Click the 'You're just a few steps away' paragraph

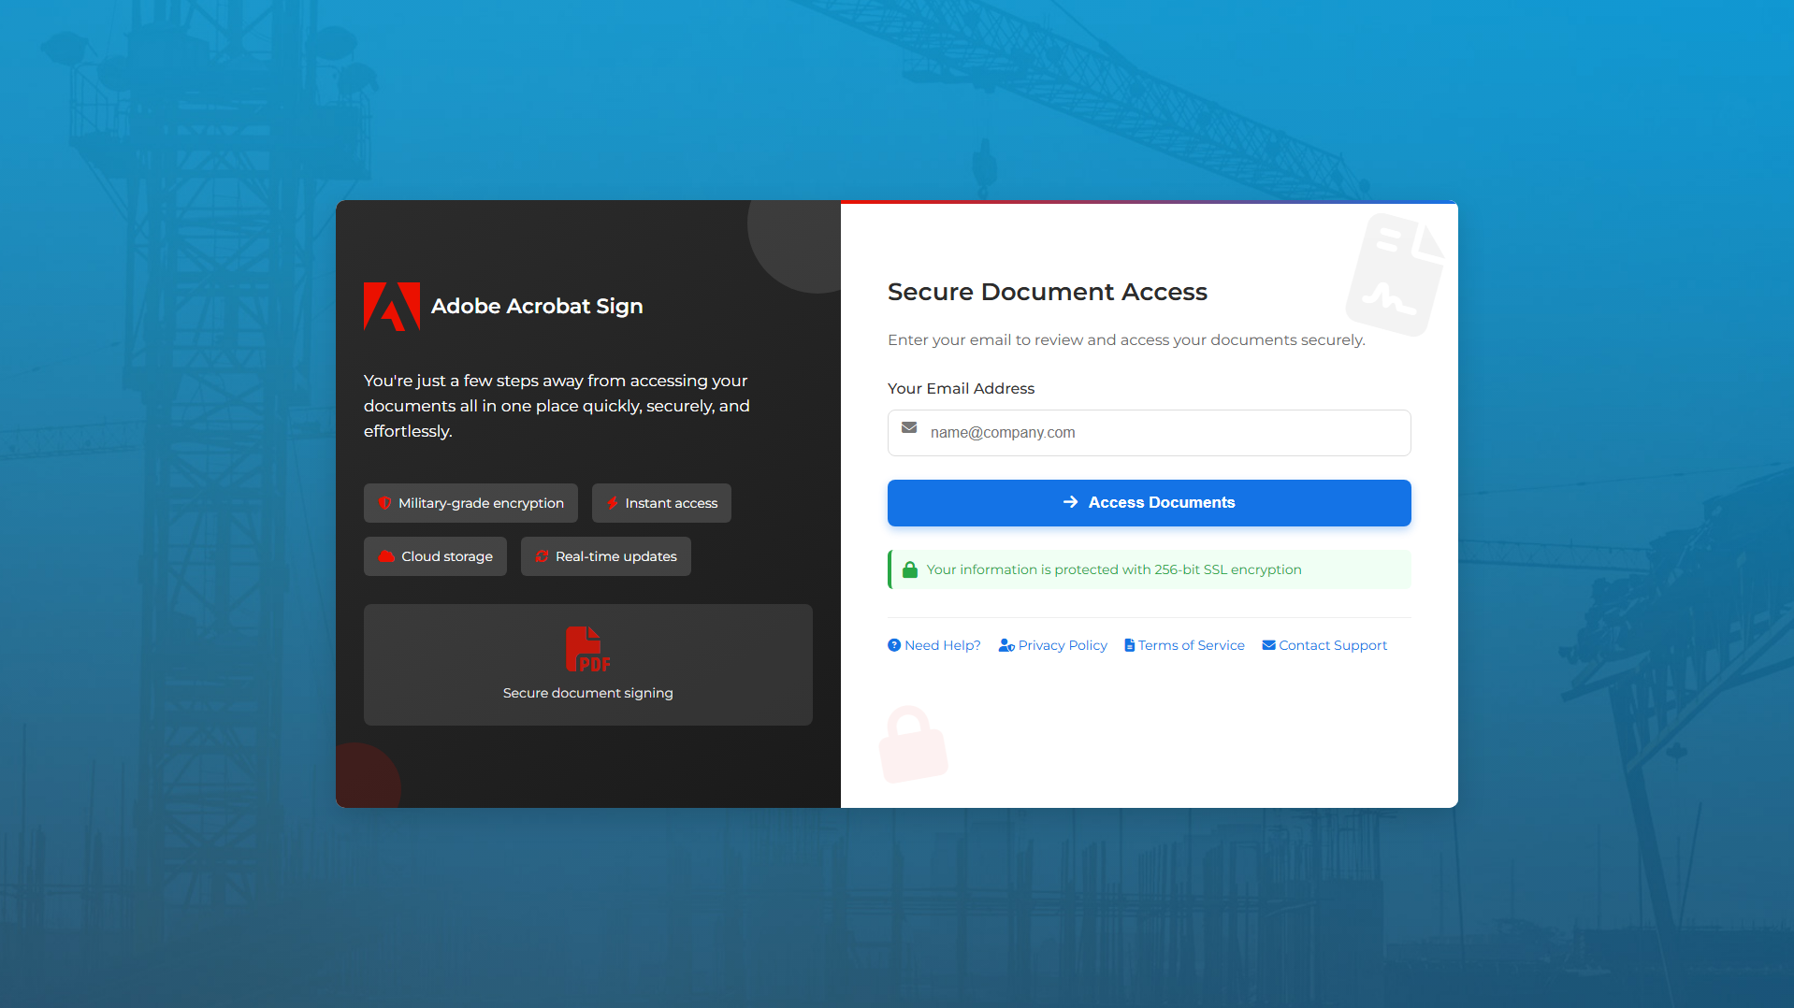pyautogui.click(x=557, y=406)
